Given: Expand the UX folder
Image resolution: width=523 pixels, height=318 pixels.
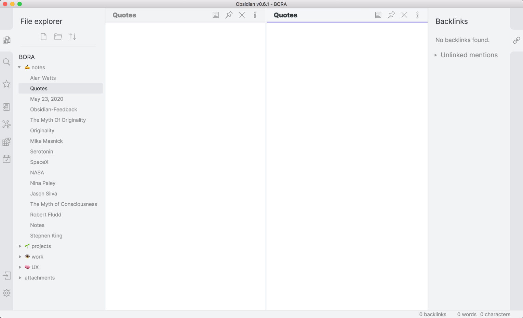Looking at the screenshot, I should [20, 267].
